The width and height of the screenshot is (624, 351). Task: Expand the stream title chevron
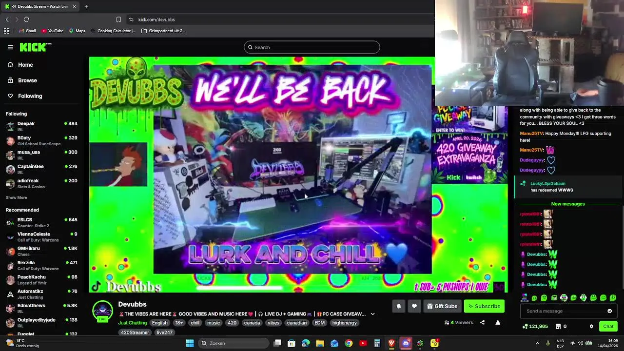372,314
